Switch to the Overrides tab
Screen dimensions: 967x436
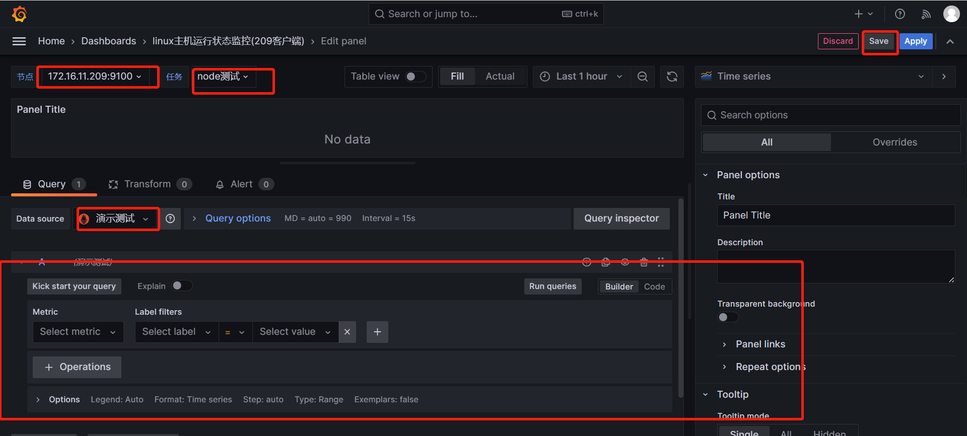pyautogui.click(x=894, y=142)
